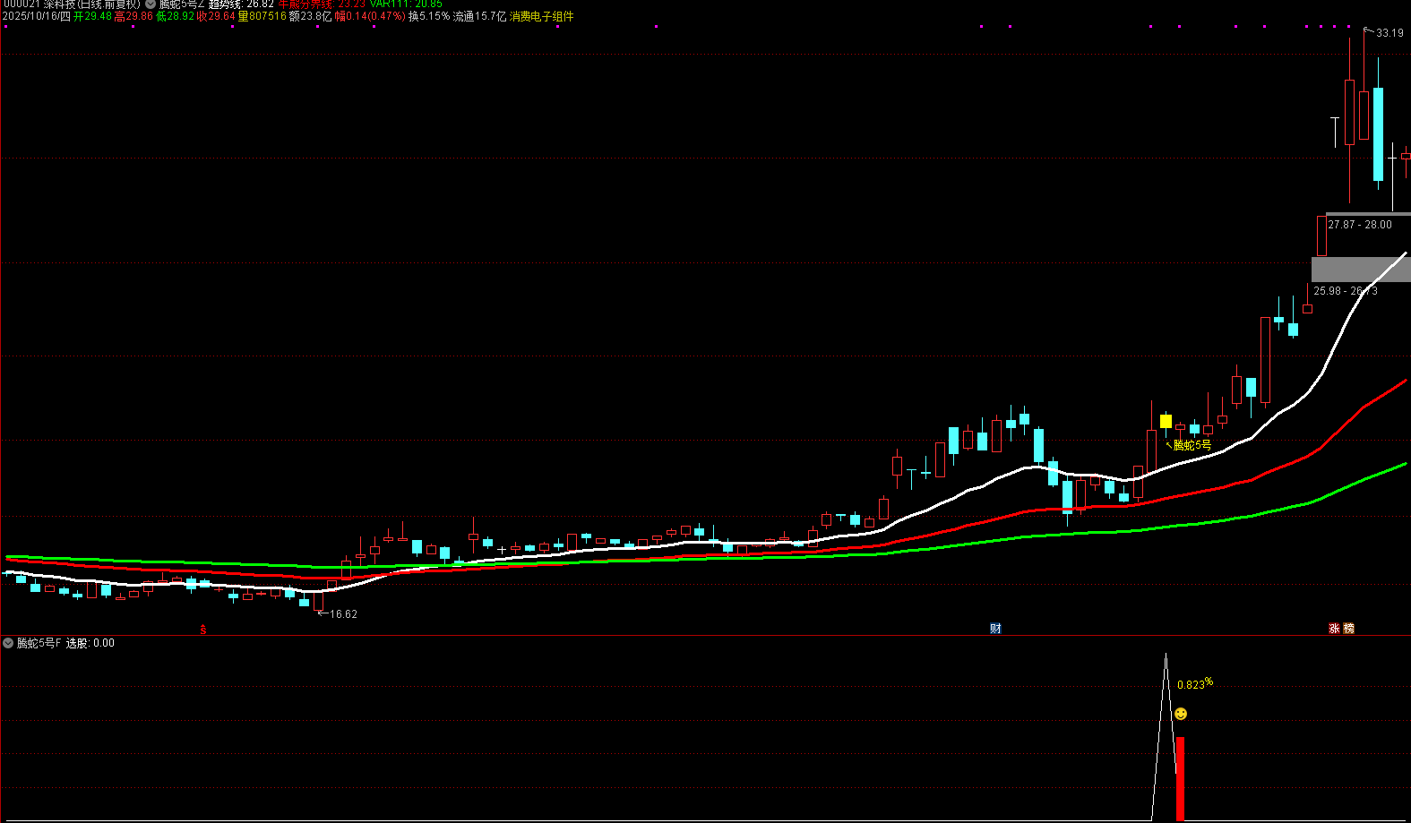Click the VAR111: 20.85 value

pos(406,4)
